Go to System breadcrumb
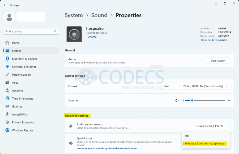The image size is (239, 154). (x=74, y=15)
